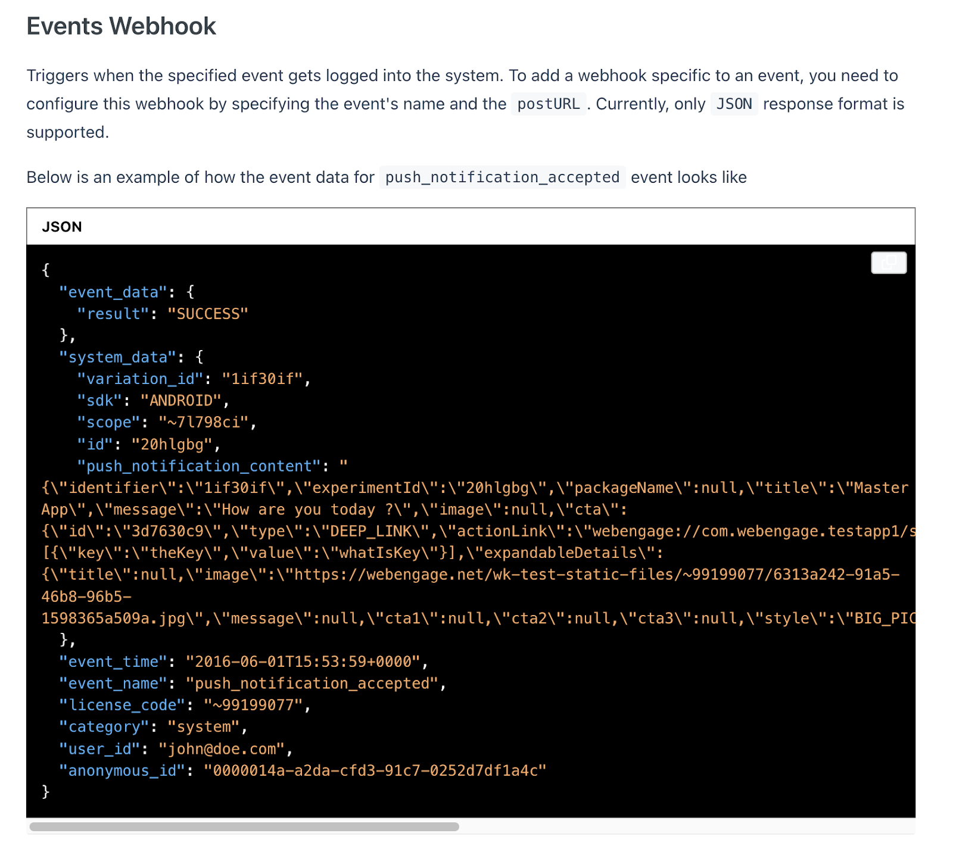Click the "variation_id" key
This screenshot has height=849, width=953.
[140, 379]
